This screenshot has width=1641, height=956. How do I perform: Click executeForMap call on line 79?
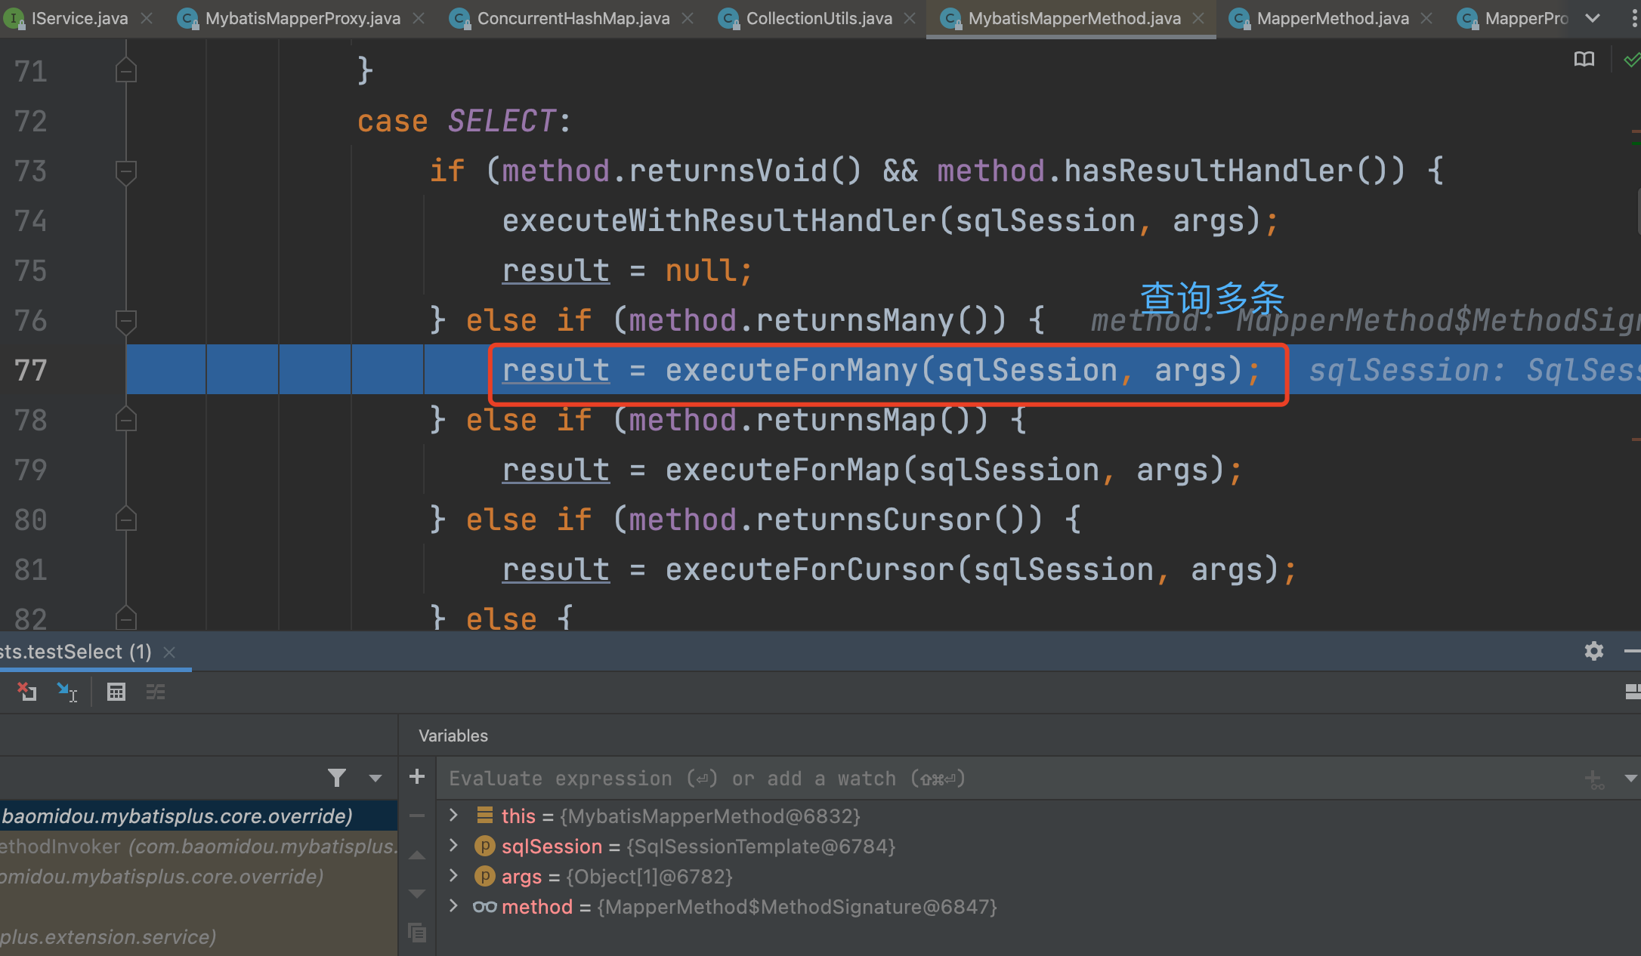[x=782, y=470]
